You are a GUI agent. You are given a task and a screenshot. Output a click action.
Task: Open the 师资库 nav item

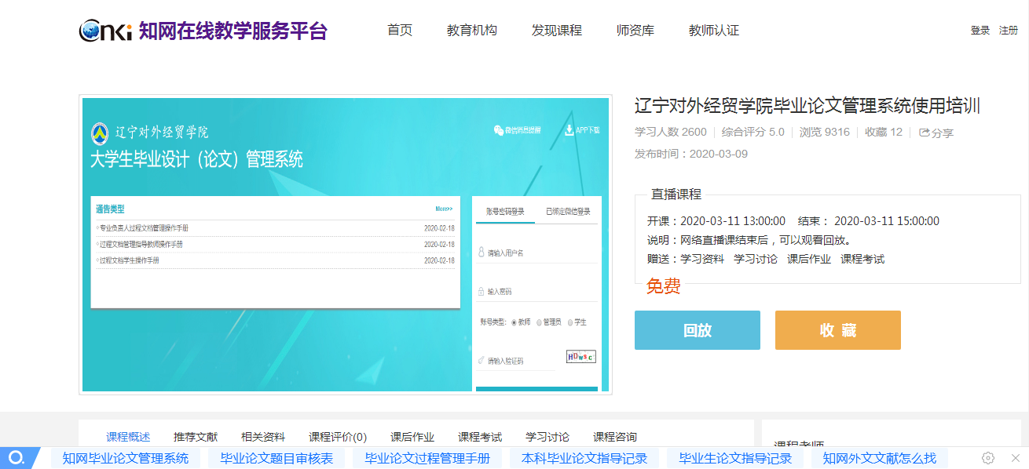click(x=635, y=31)
